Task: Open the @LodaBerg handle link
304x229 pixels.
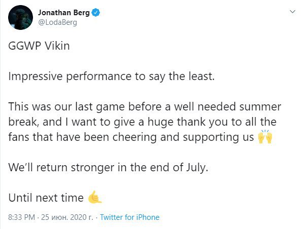Action: tap(57, 22)
